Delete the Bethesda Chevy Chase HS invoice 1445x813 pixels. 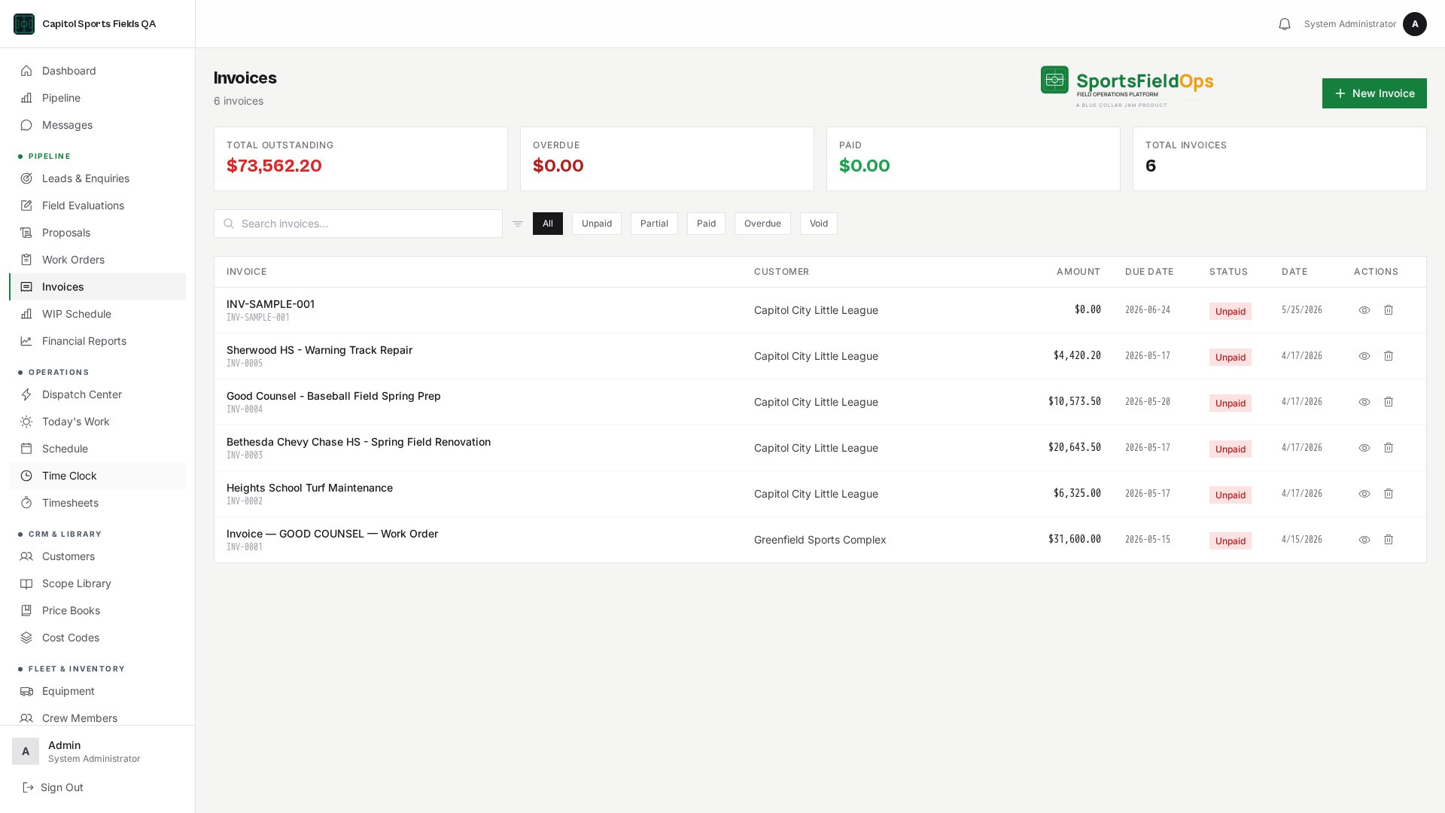pyautogui.click(x=1389, y=448)
